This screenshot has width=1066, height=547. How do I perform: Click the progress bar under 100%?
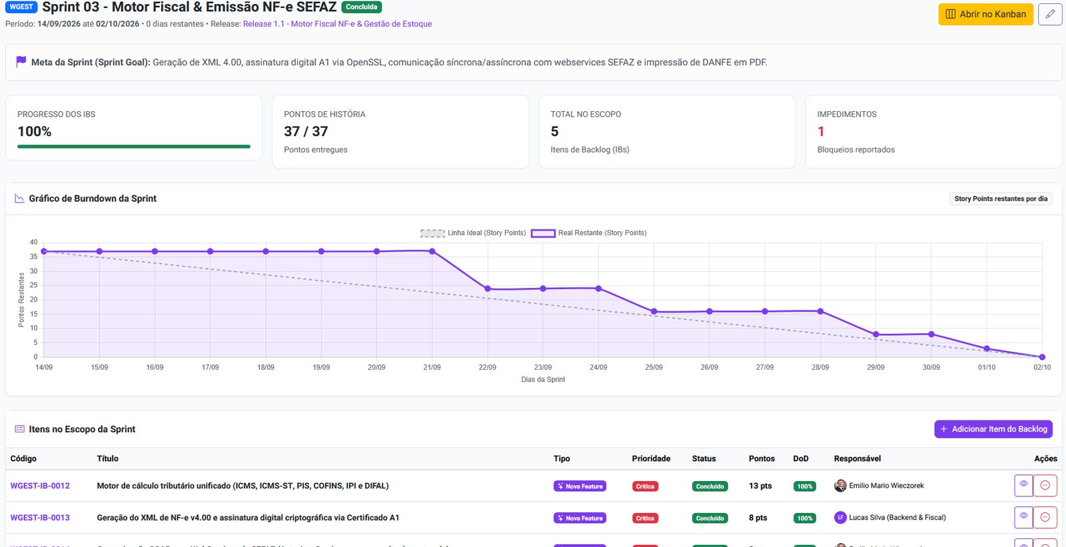tap(134, 147)
